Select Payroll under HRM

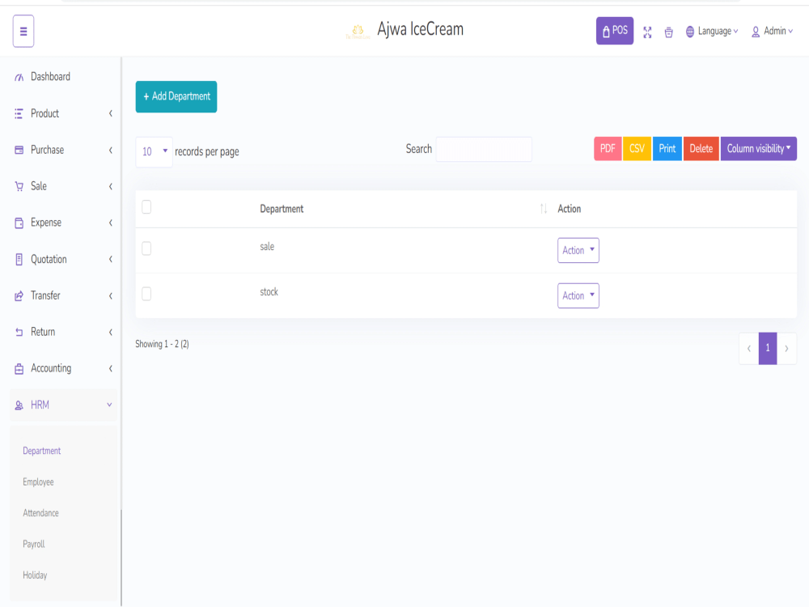(33, 544)
